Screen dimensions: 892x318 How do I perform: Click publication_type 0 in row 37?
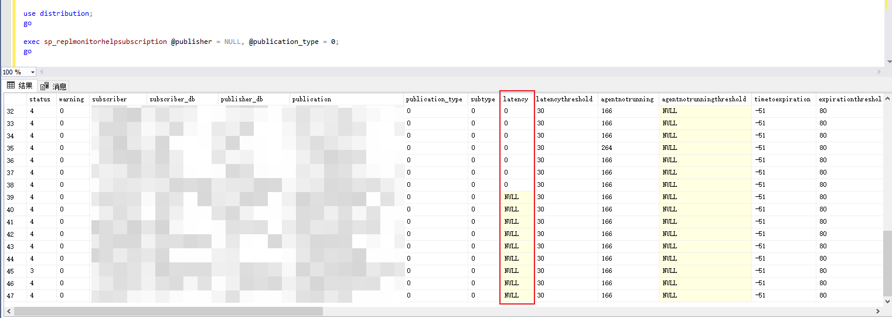tap(436, 173)
